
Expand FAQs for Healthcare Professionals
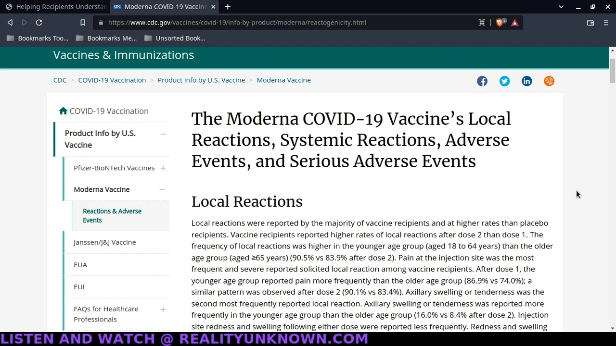163,310
